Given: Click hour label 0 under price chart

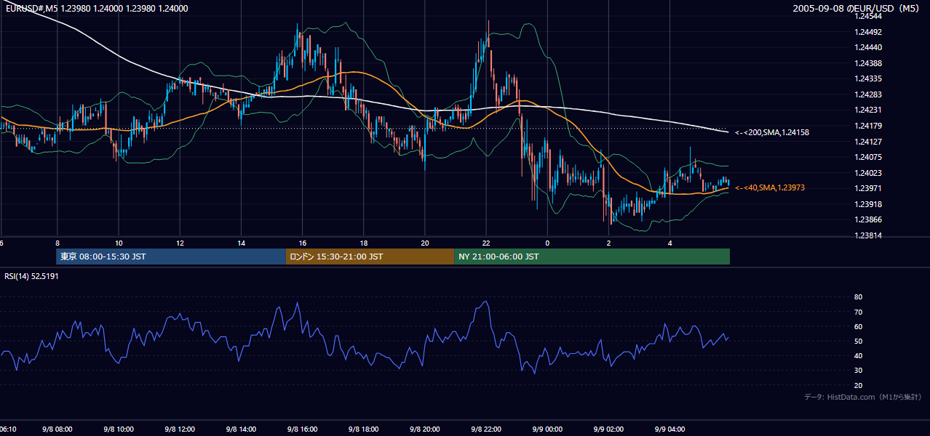Looking at the screenshot, I should [547, 243].
